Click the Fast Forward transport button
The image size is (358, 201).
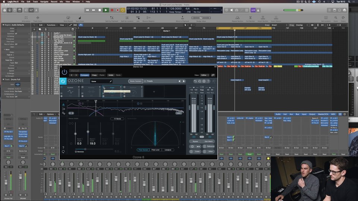click(x=93, y=10)
